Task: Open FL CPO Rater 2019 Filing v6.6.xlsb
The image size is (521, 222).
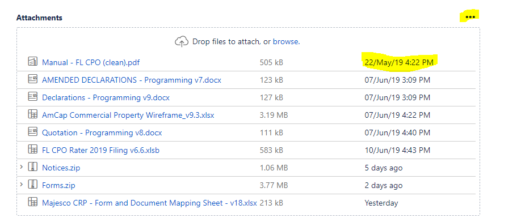Action: point(100,150)
